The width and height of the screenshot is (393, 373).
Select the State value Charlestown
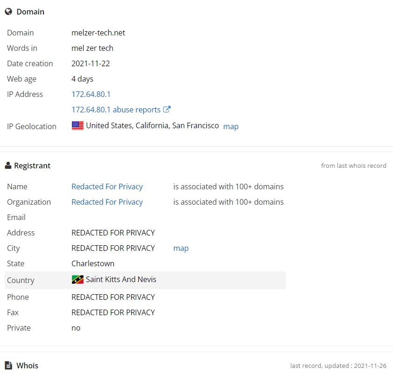pyautogui.click(x=93, y=263)
